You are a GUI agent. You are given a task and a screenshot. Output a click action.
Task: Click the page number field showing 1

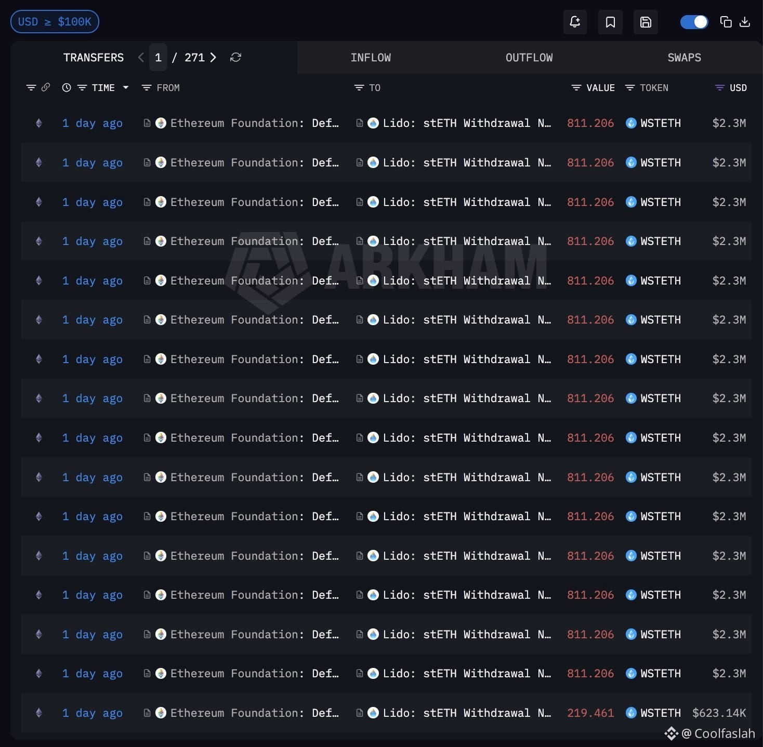point(158,57)
